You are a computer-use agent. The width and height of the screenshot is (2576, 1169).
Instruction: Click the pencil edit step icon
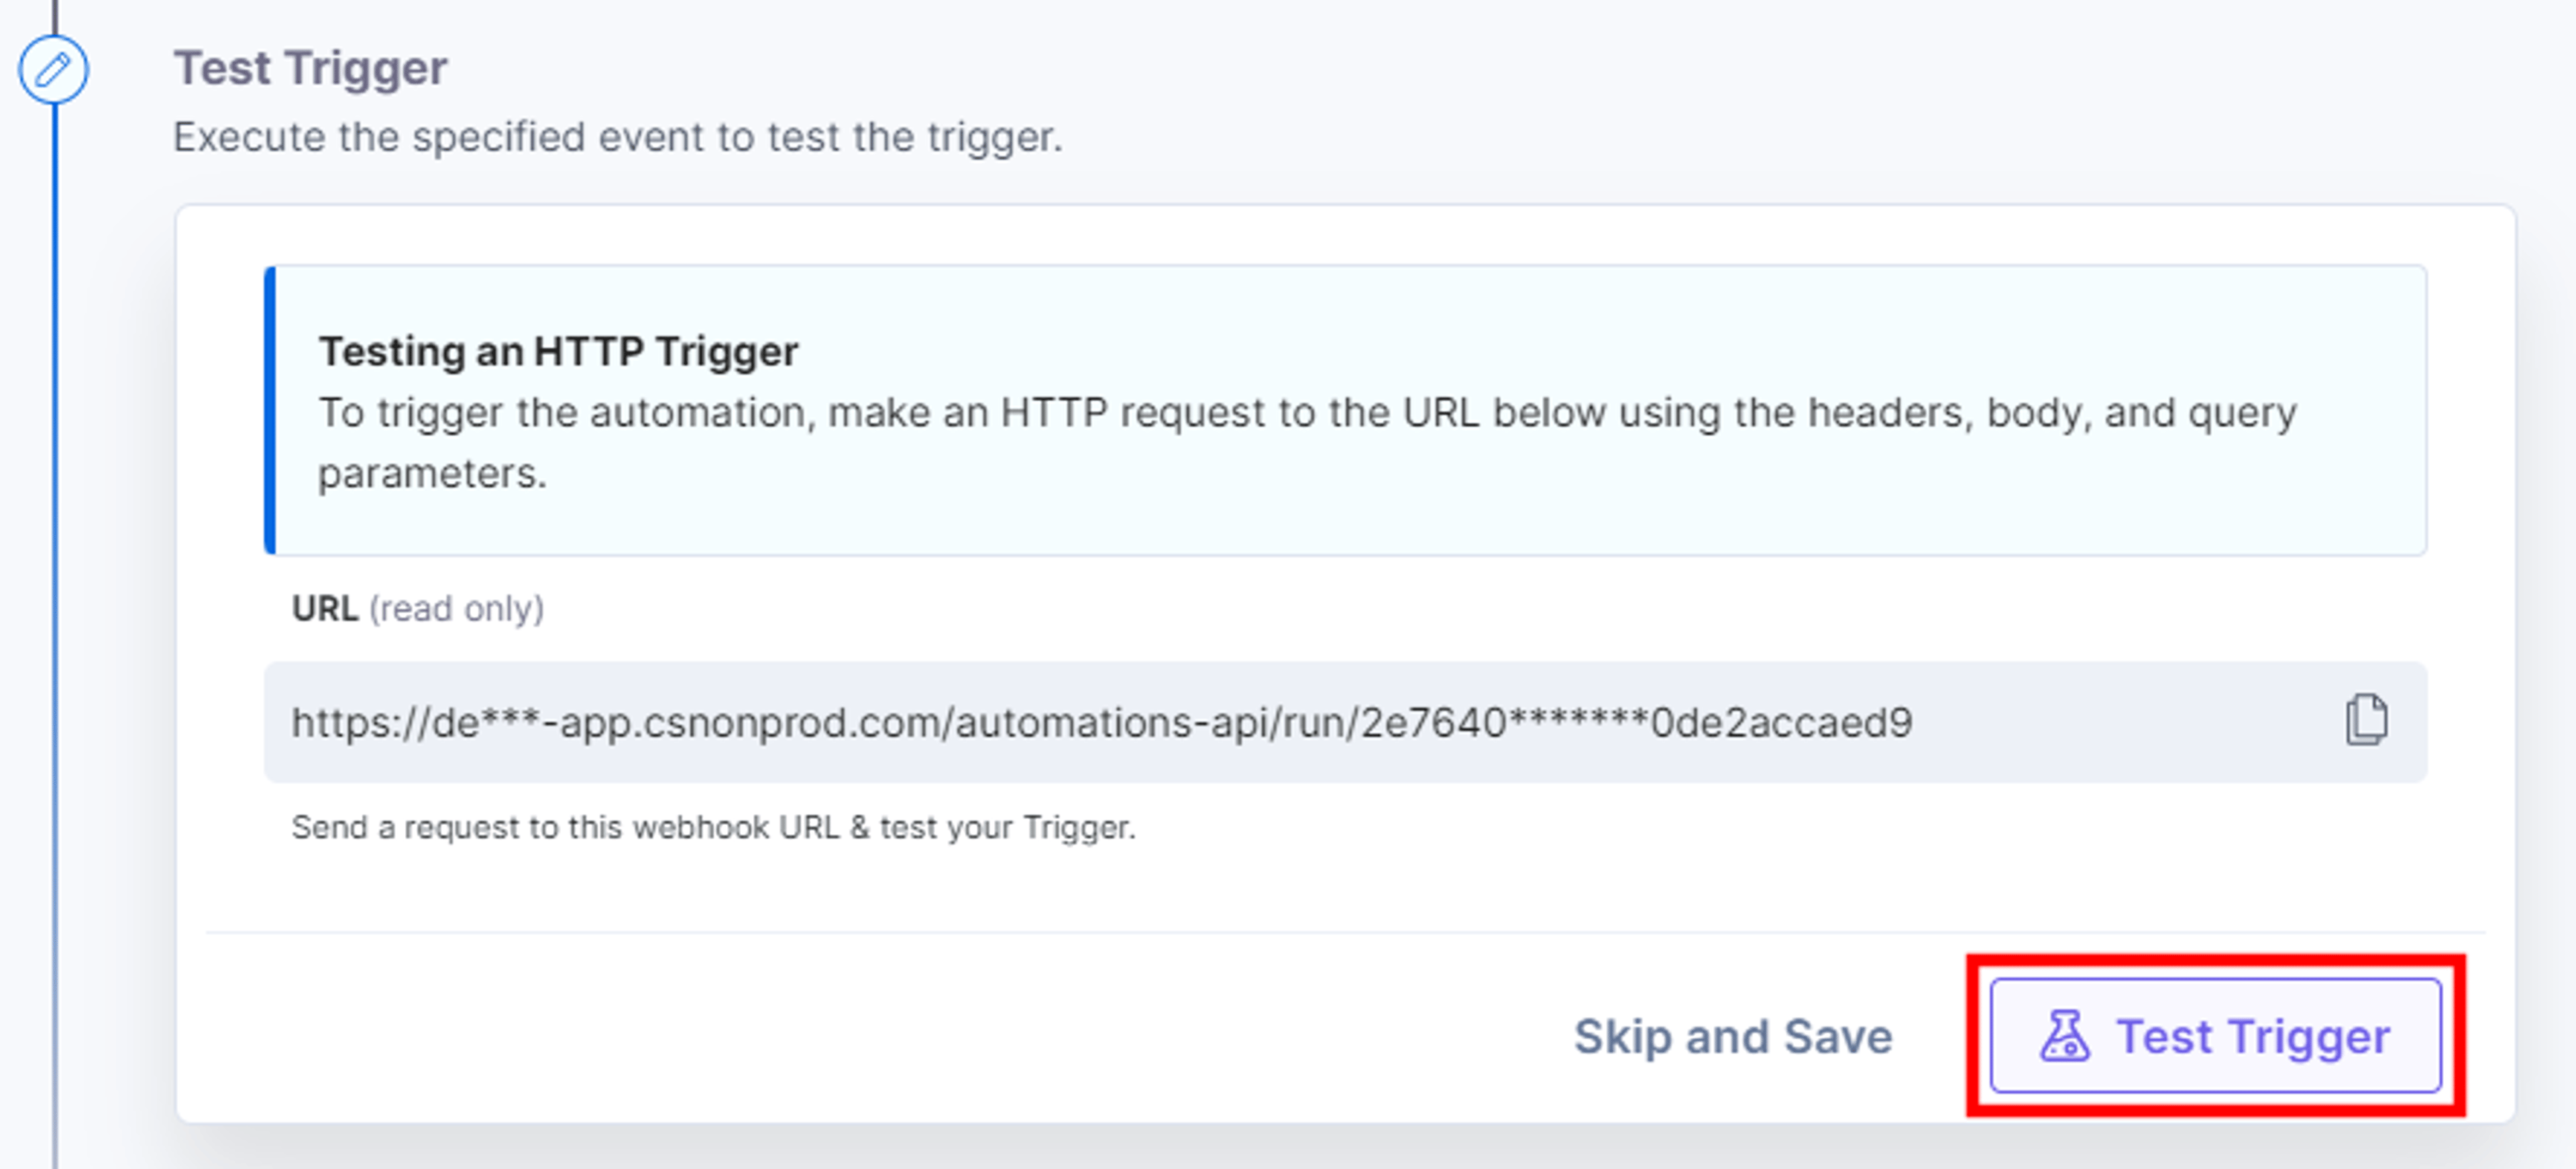point(53,69)
